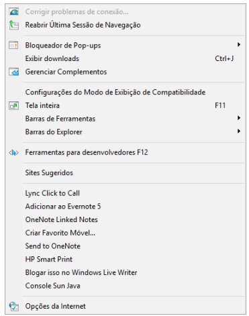Open Exibir downloads
The width and height of the screenshot is (249, 316).
126,58
